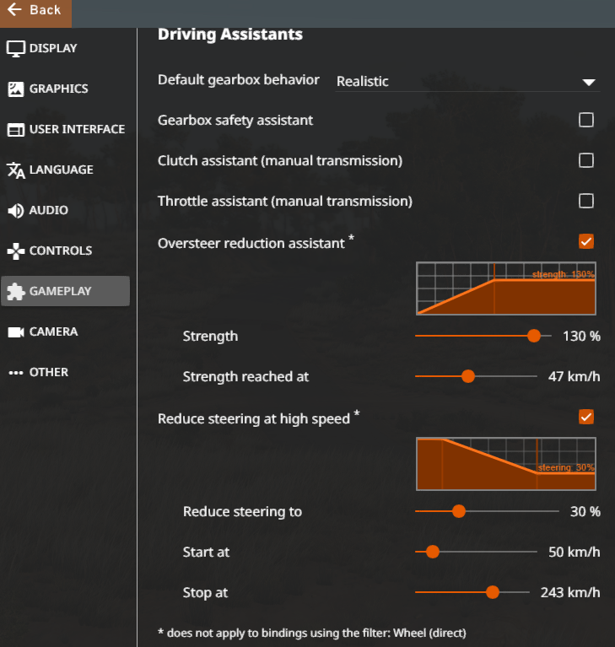Open the Audio speaker icon
Image resolution: width=615 pixels, height=647 pixels.
(16, 210)
